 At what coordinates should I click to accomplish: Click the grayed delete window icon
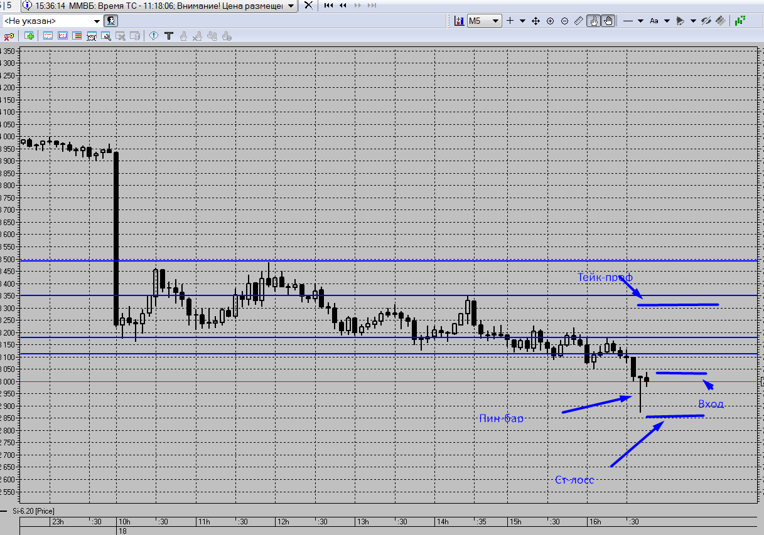point(121,36)
